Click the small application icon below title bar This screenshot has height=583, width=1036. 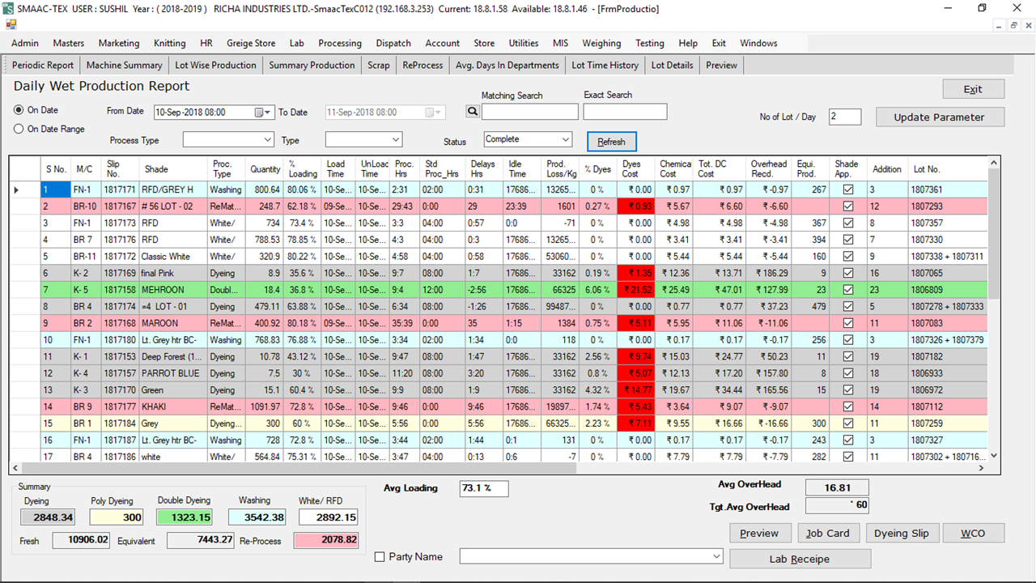(11, 24)
